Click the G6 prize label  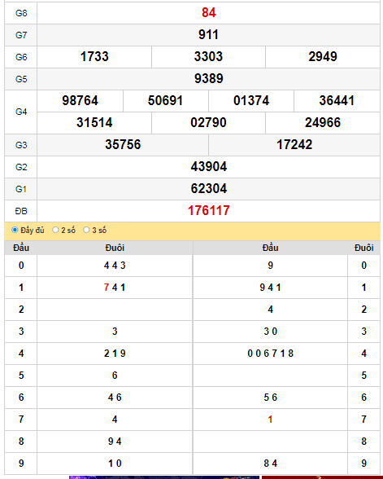(x=21, y=57)
